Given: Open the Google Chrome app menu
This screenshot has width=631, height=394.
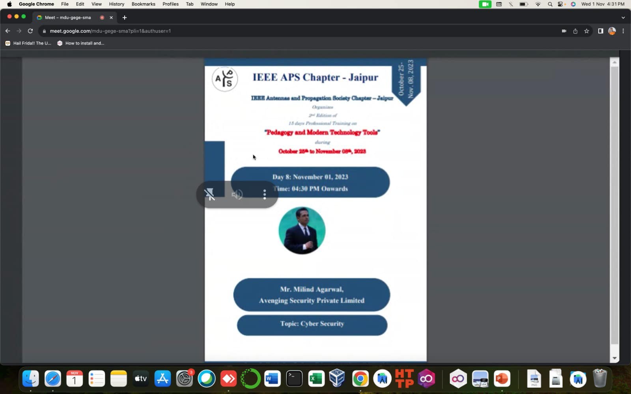Looking at the screenshot, I should [36, 4].
